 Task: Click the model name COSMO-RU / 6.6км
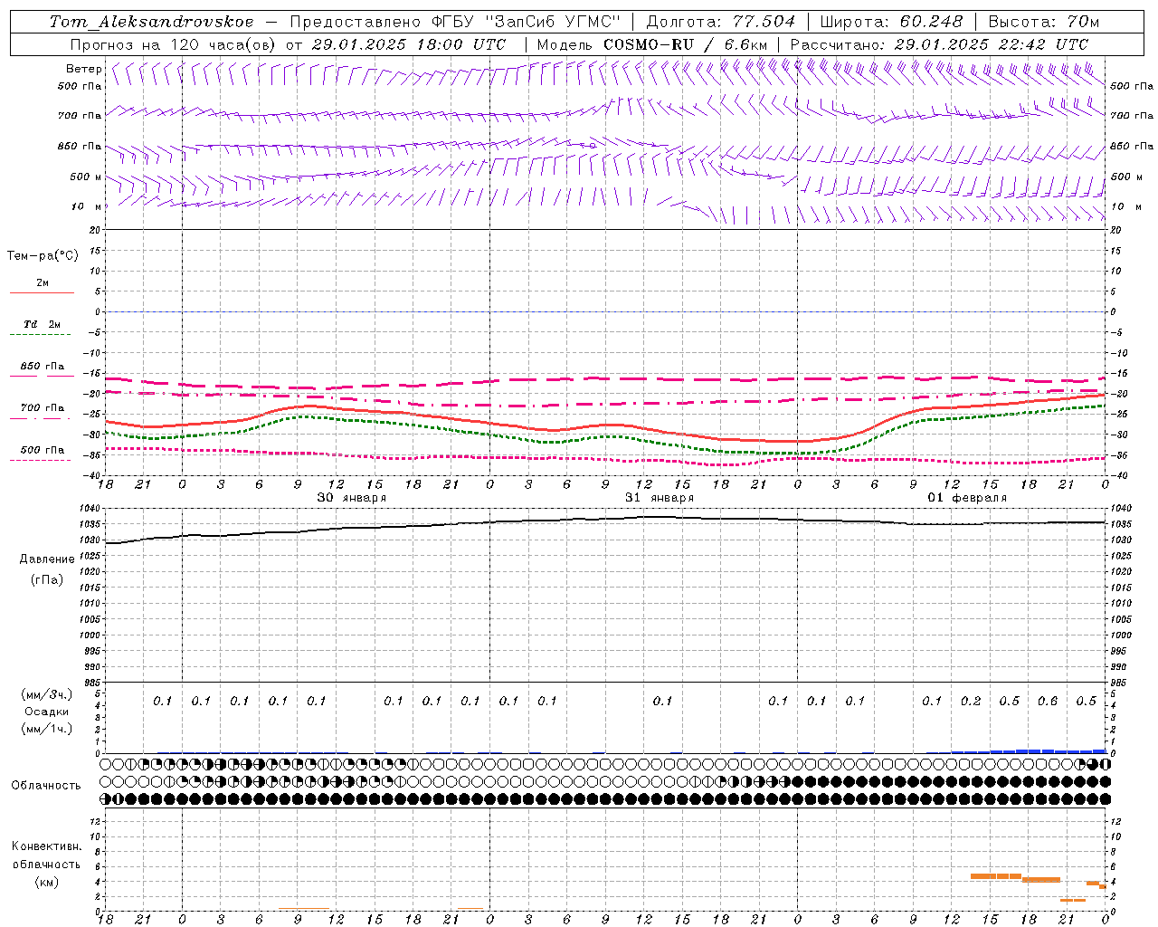click(x=685, y=43)
